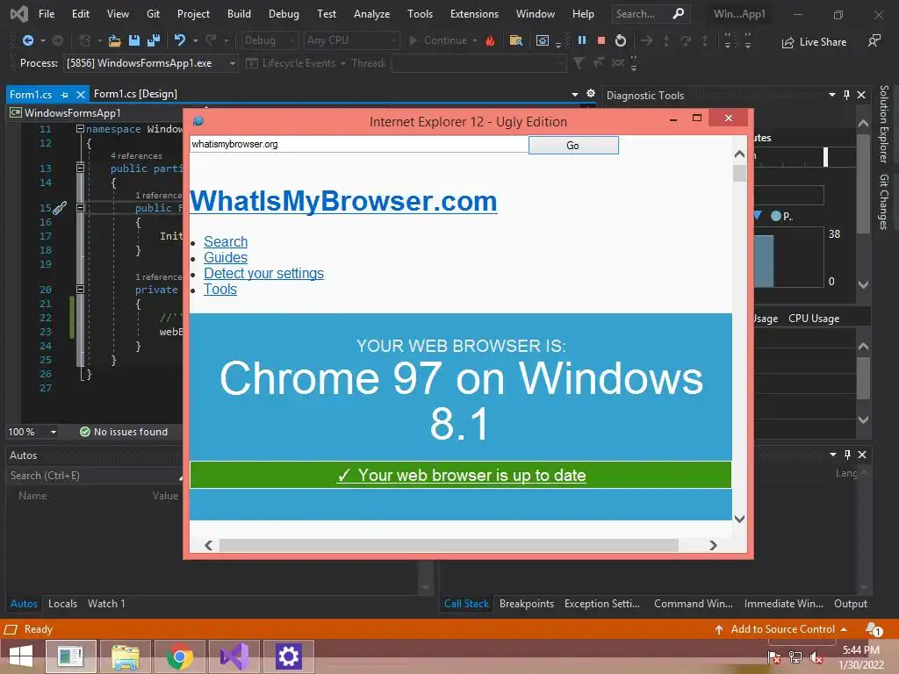The image size is (899, 674).
Task: Click the Save All icon
Action: pos(154,40)
